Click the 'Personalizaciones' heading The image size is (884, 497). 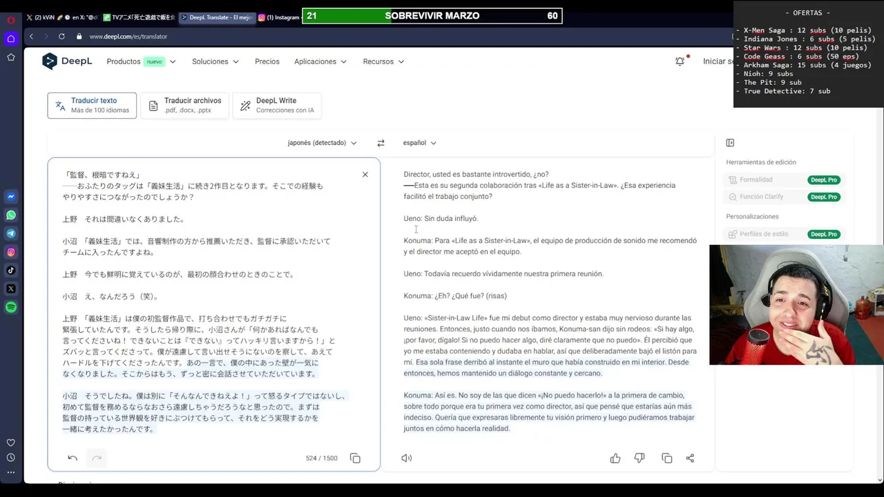point(752,217)
